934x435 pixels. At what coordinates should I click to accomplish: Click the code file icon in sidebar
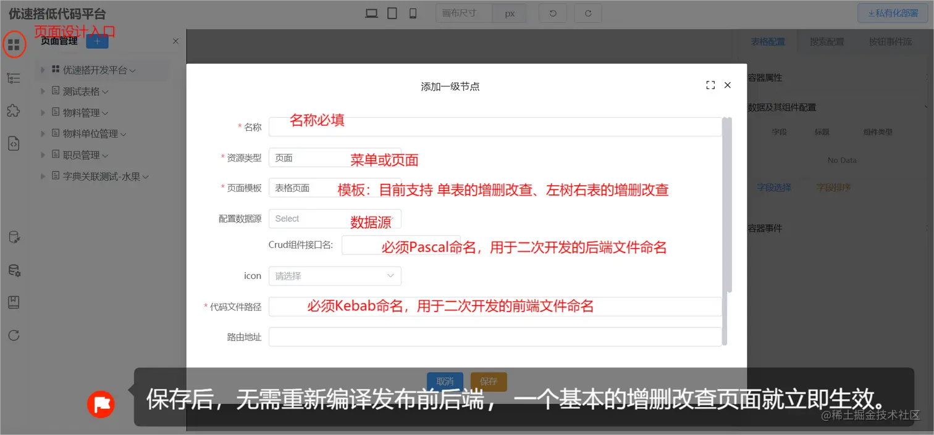[14, 143]
